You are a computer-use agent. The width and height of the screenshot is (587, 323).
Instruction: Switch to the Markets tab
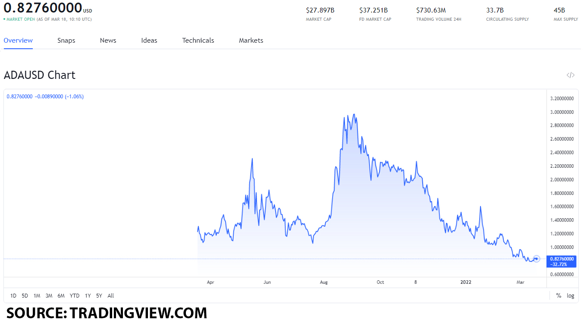pos(251,40)
